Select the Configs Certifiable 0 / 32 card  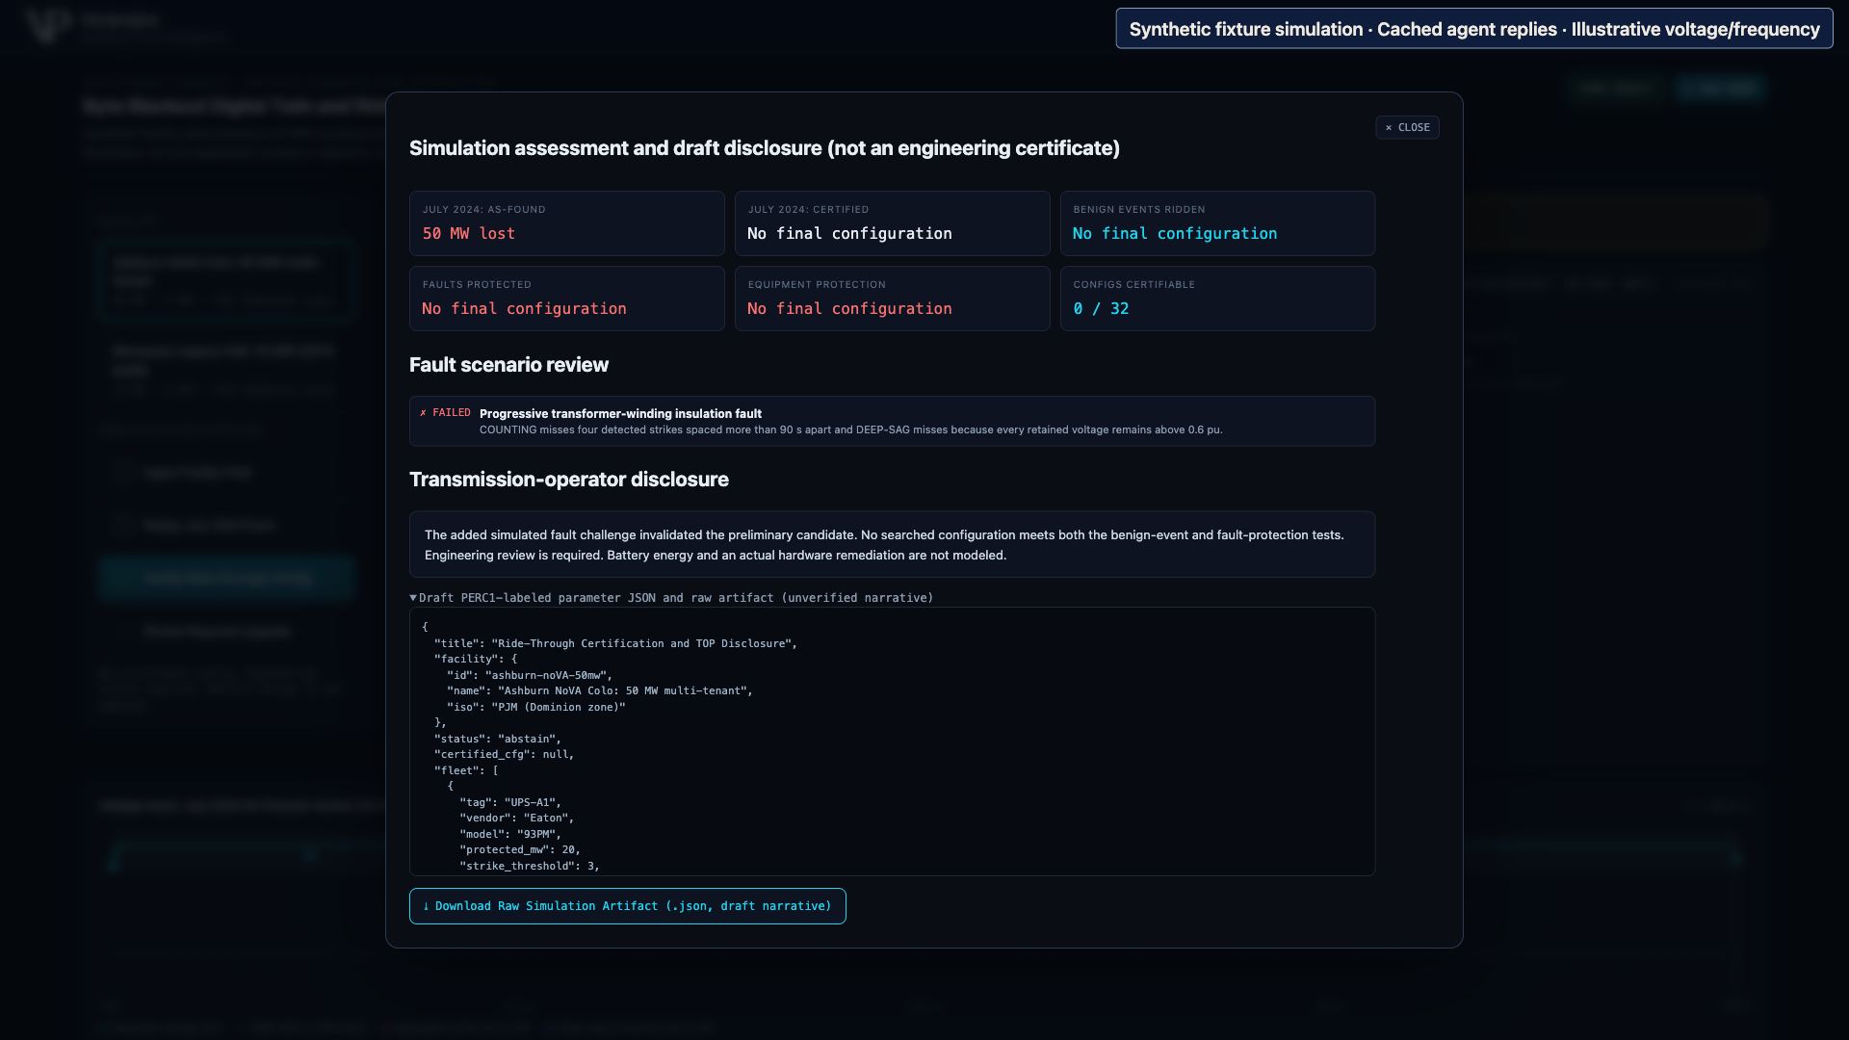[1217, 299]
